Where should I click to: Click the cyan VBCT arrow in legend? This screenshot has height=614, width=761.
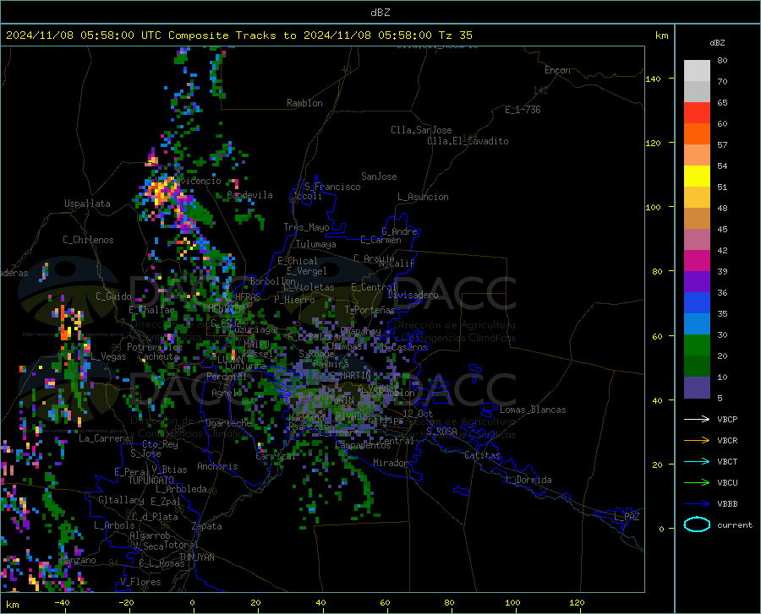pyautogui.click(x=697, y=461)
